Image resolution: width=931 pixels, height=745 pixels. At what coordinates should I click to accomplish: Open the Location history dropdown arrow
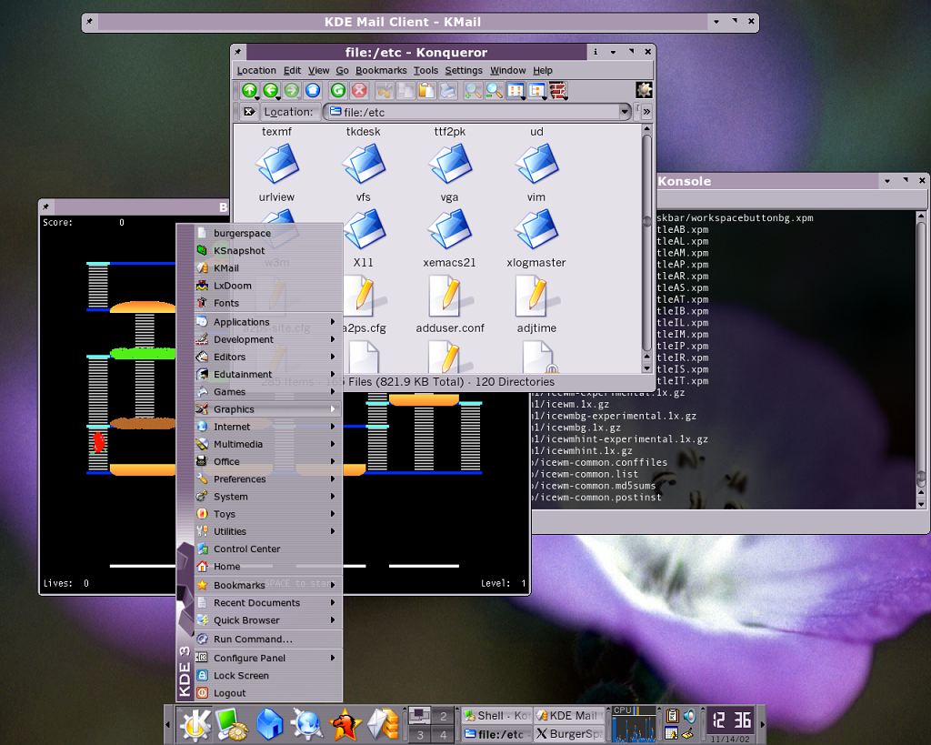(x=624, y=112)
